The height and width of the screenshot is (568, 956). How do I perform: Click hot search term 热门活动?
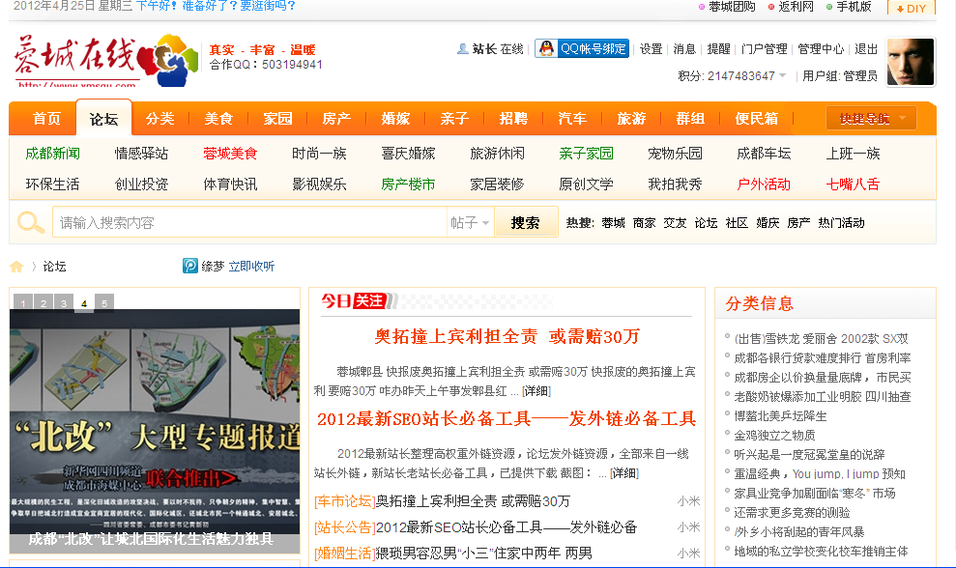(841, 223)
